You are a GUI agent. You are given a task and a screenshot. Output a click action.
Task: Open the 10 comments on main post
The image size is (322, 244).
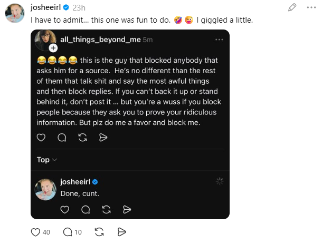coord(68,232)
